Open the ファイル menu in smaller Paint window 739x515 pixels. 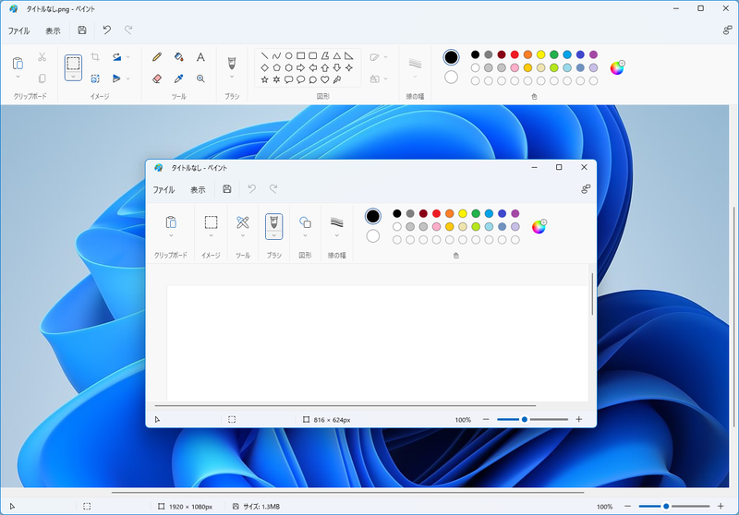(x=164, y=190)
